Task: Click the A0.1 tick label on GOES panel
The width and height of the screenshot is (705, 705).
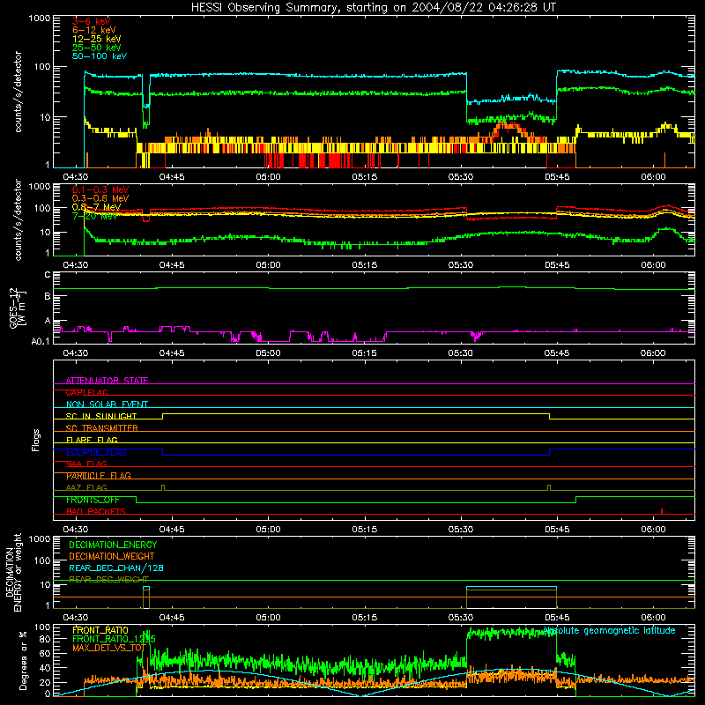Action: 41,342
